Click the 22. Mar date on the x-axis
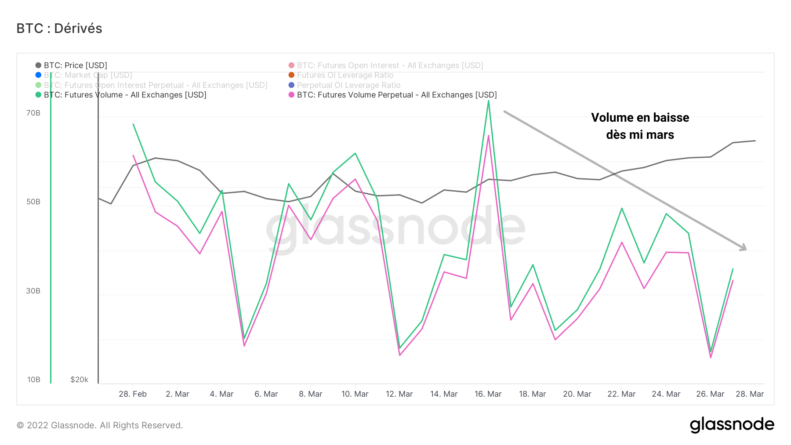 (621, 394)
